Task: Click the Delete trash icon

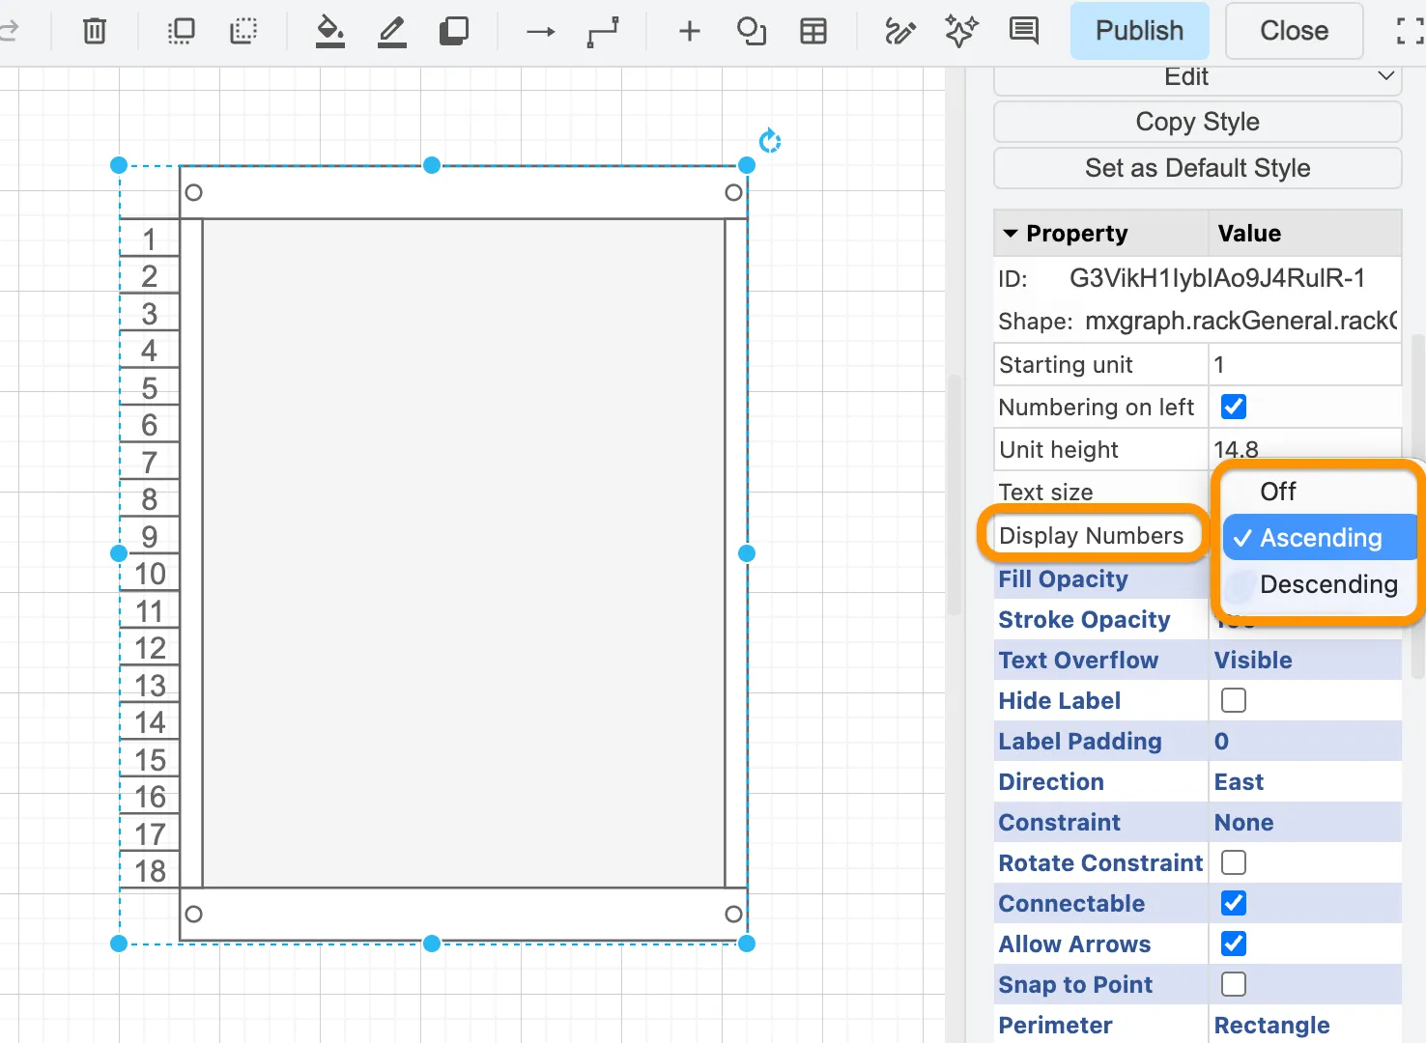Action: pos(94,31)
